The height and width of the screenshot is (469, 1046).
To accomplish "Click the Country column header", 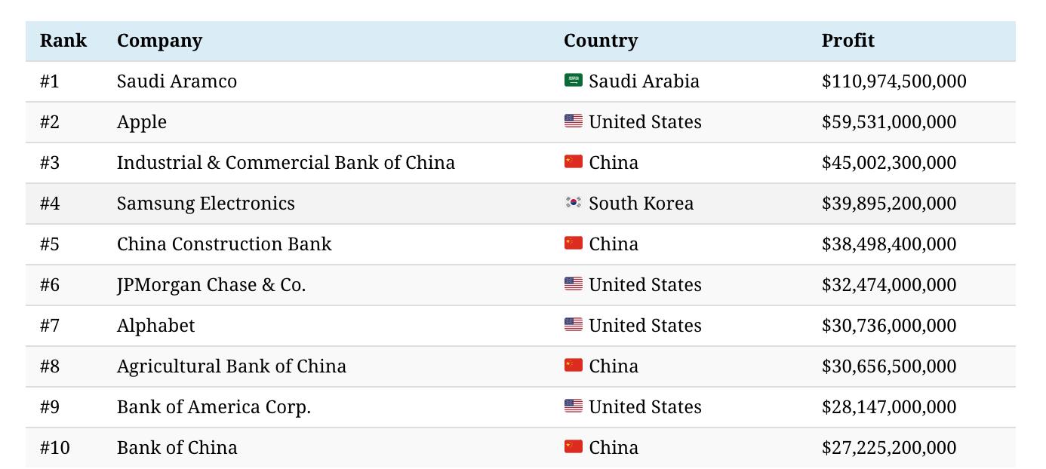I will coord(600,41).
